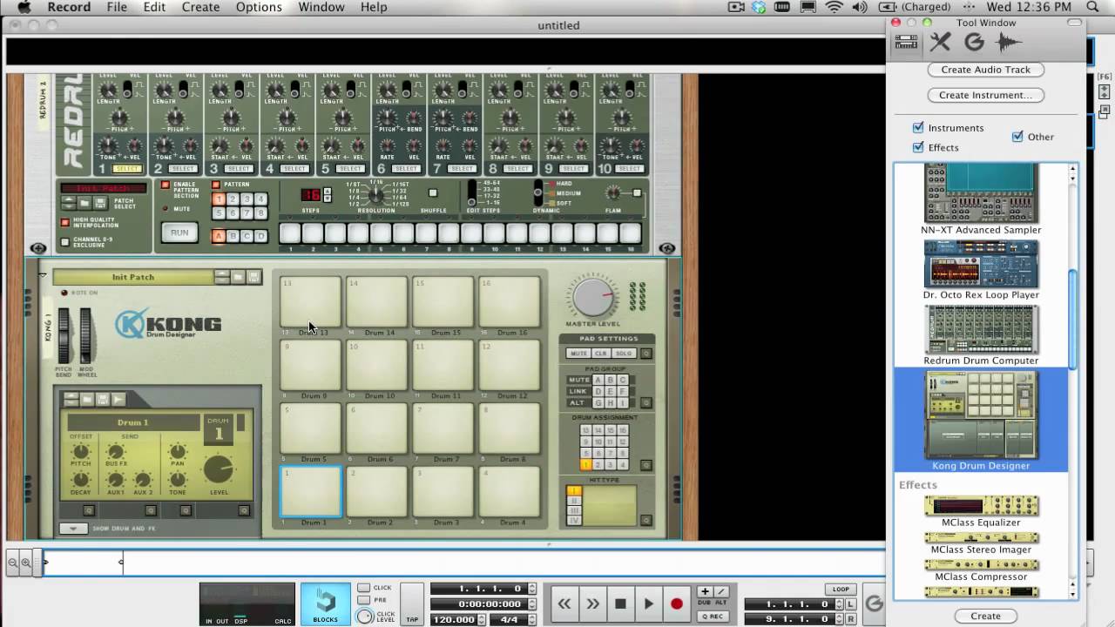Adjust the left locator position stepper
The width and height of the screenshot is (1115, 627).
click(838, 604)
